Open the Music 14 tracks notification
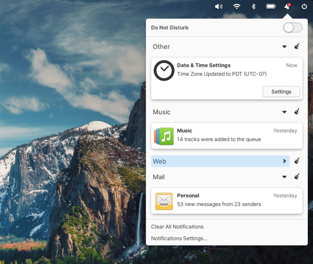The height and width of the screenshot is (264, 313). tap(226, 136)
